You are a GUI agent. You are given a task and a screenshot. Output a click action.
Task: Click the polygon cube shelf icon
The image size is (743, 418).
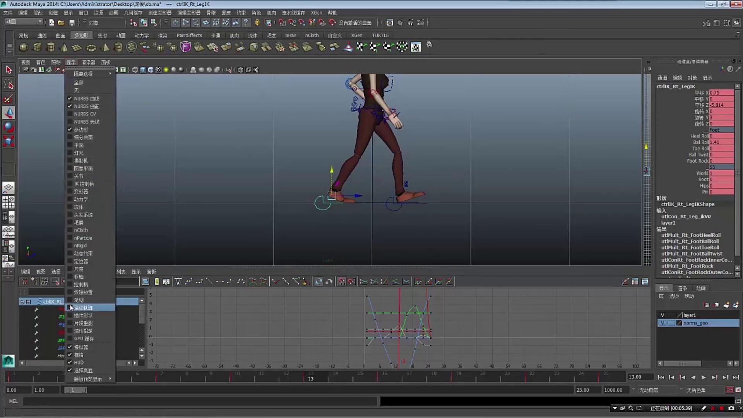37,47
